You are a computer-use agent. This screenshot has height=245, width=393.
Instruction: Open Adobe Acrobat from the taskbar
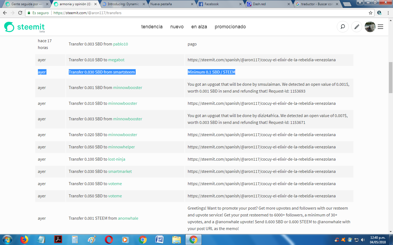pyautogui.click(x=58, y=240)
